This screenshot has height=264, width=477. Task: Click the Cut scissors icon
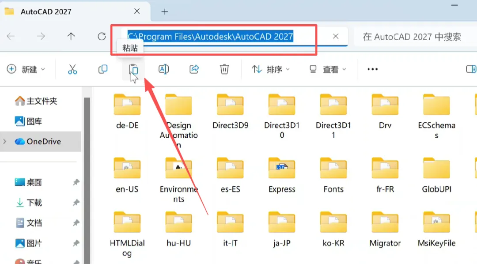[72, 69]
